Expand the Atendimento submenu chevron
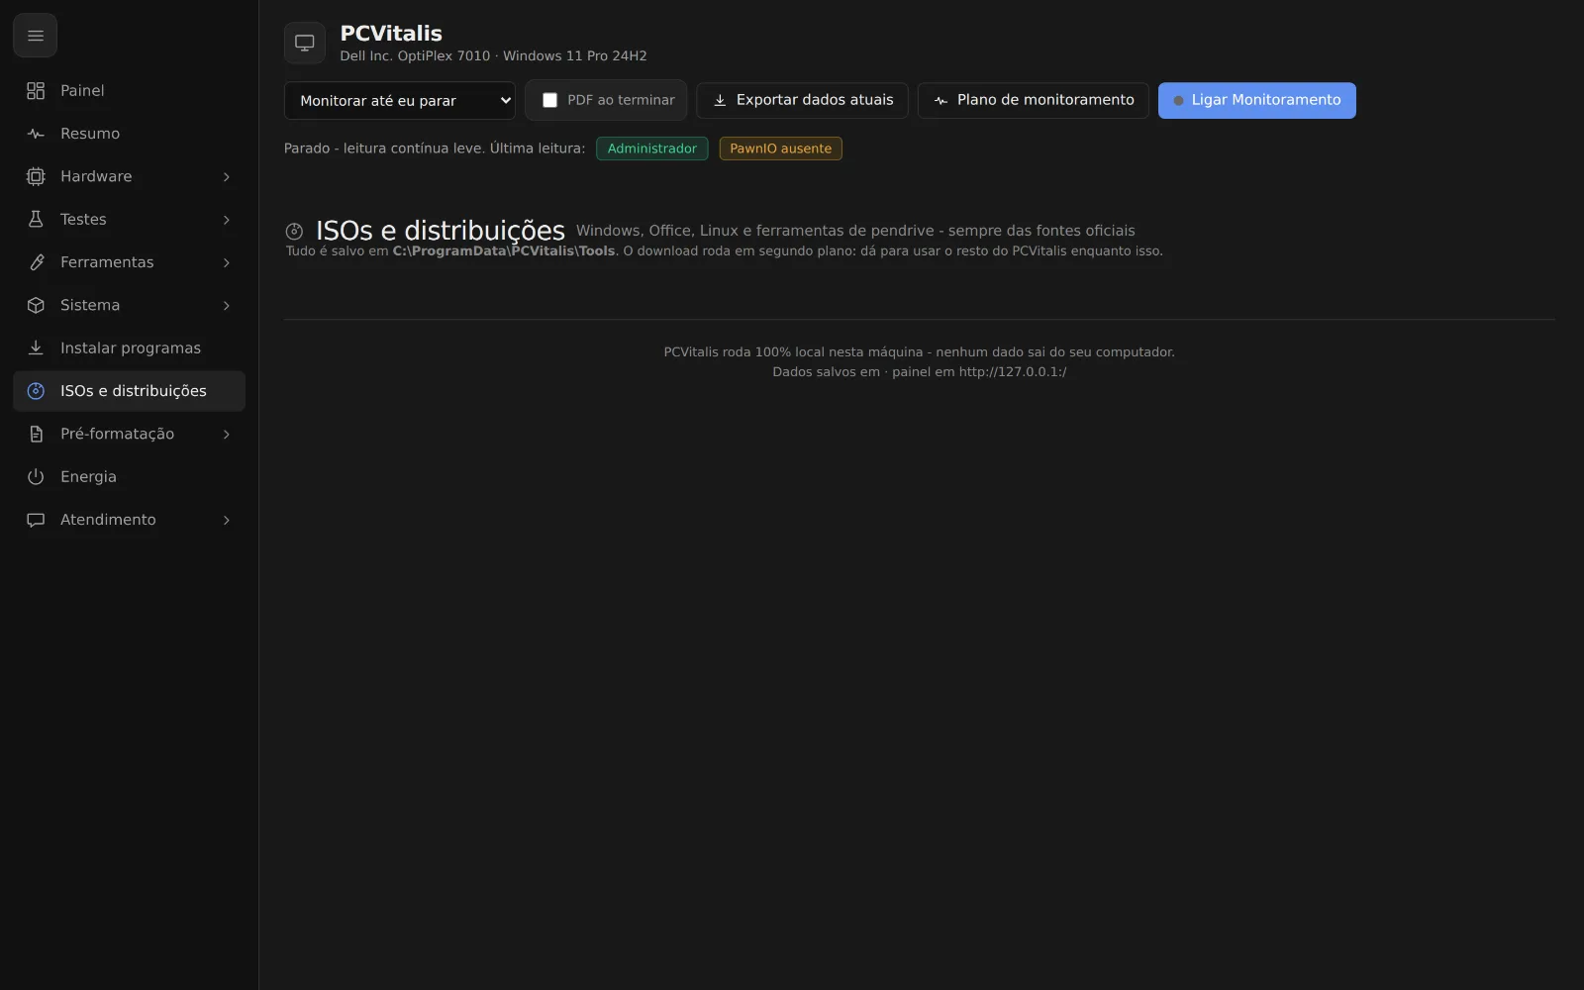 click(227, 520)
